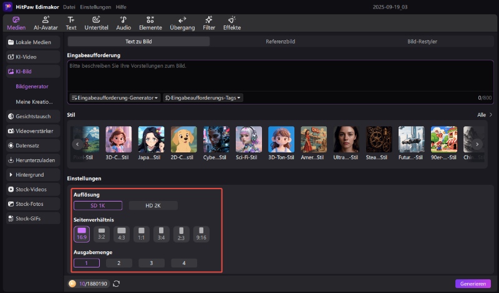Show the next styles in the row
Screen dimensions: 499x293
[477, 144]
